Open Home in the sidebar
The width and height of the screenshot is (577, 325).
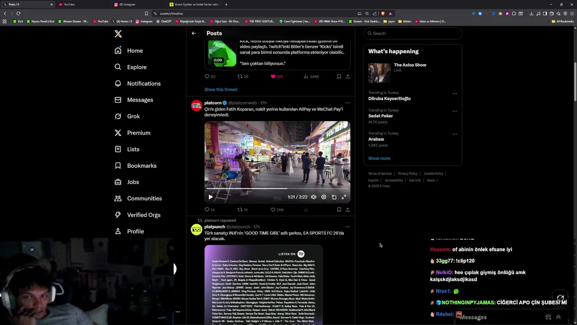pyautogui.click(x=129, y=51)
